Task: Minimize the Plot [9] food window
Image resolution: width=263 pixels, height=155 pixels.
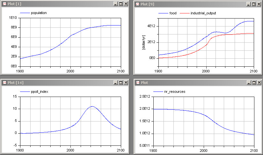Action: (x=249, y=4)
